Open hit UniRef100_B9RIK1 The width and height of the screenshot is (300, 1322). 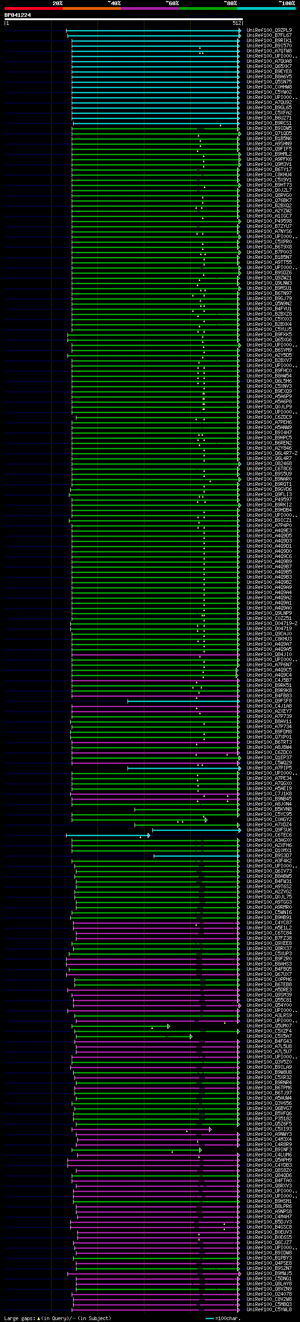269,40
